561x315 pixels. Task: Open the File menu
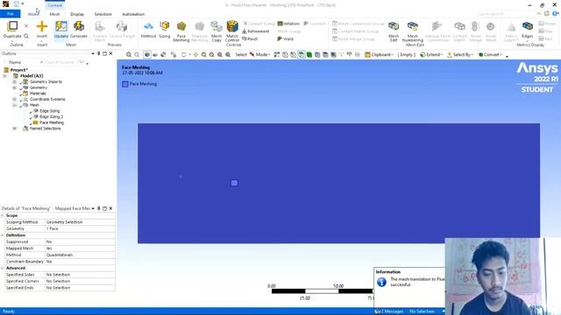coord(11,14)
